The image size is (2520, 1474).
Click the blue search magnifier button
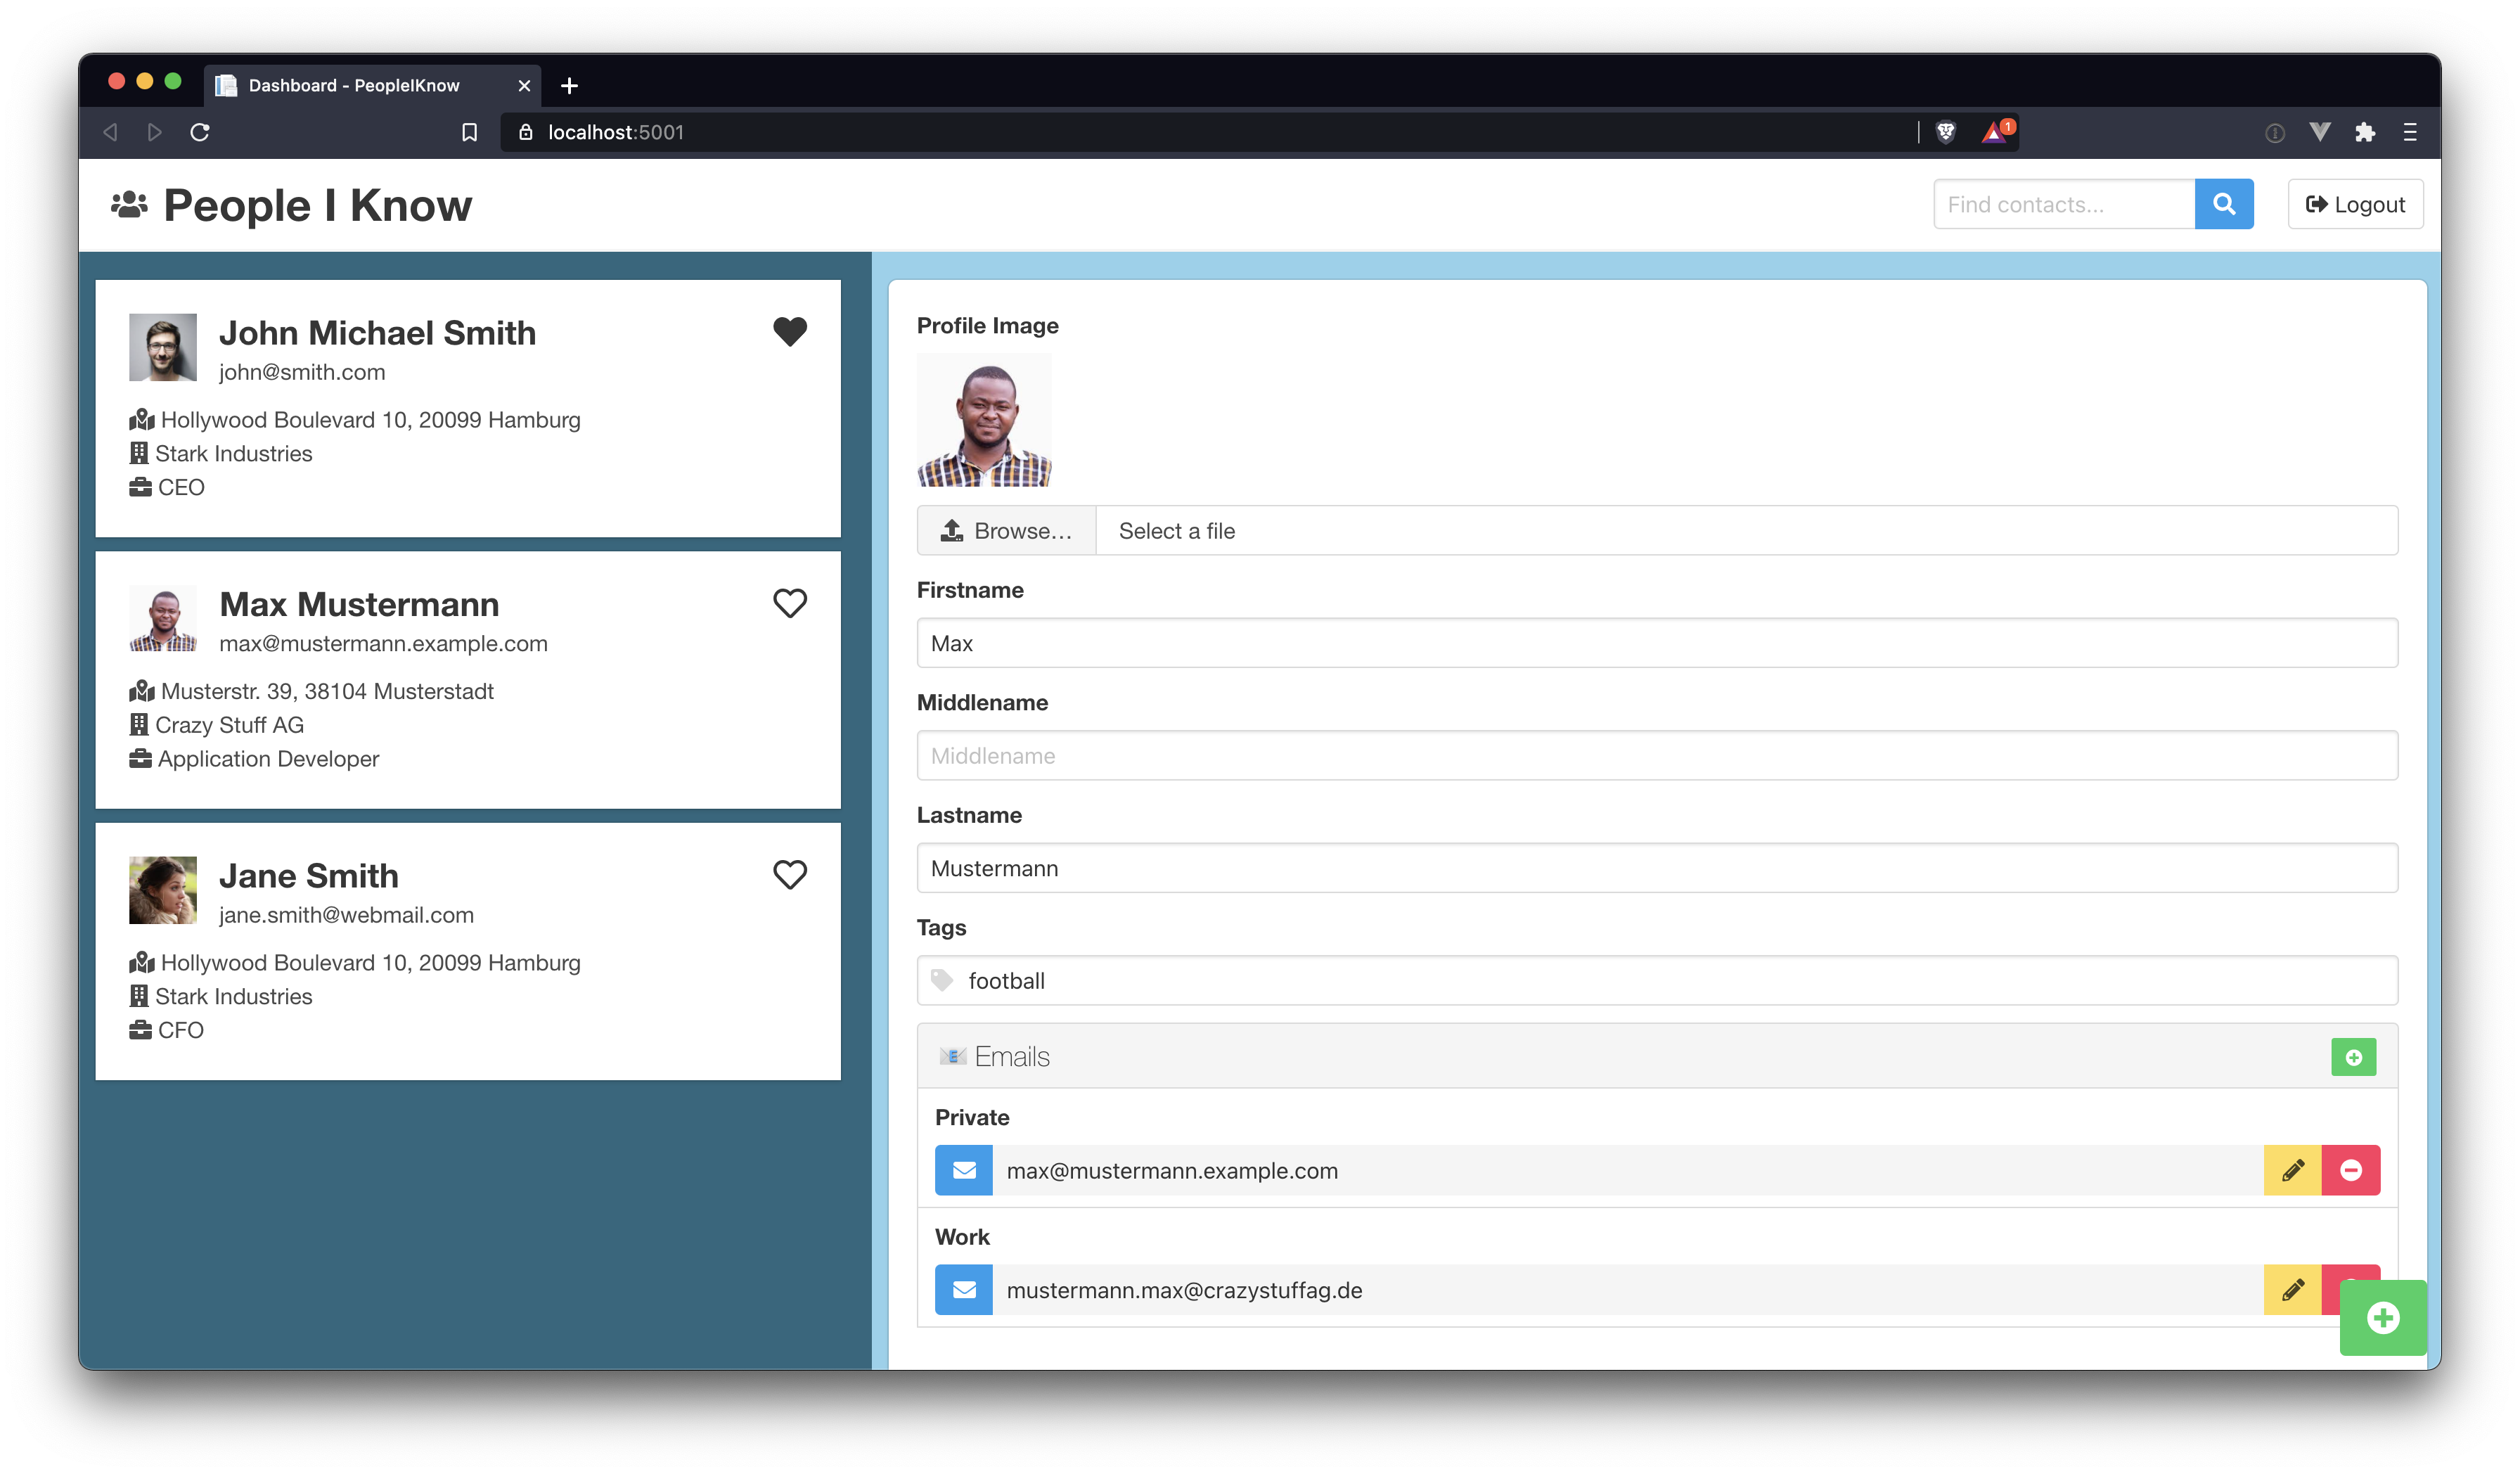(2223, 204)
